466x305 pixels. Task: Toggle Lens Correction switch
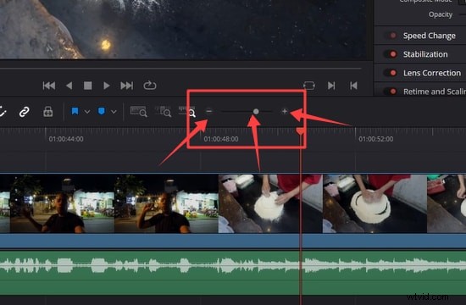pos(391,73)
